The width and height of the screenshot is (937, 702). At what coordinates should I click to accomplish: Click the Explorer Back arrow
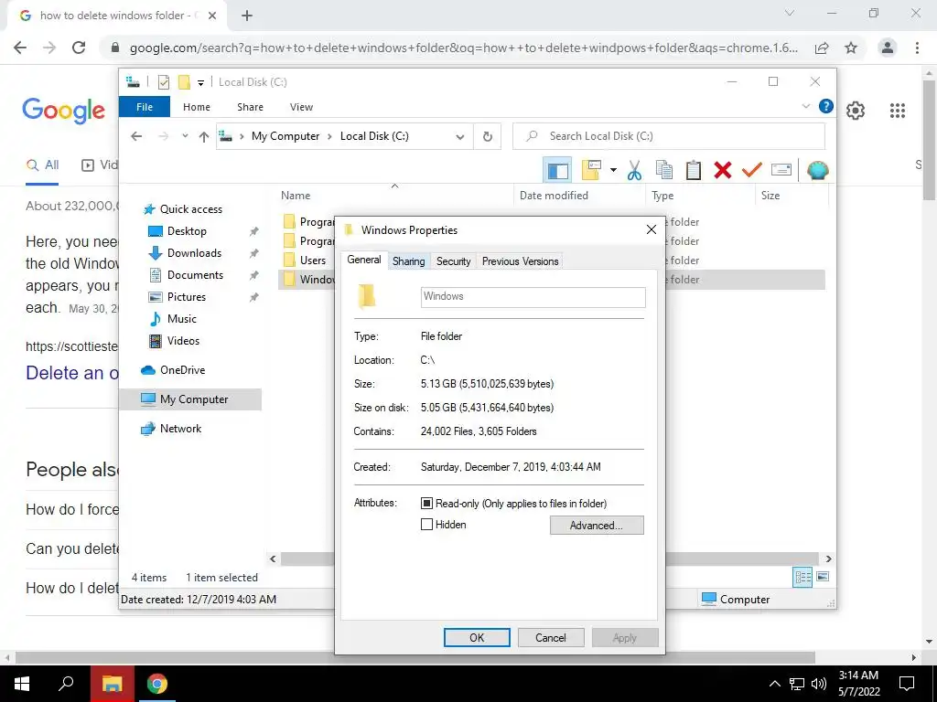click(x=136, y=137)
